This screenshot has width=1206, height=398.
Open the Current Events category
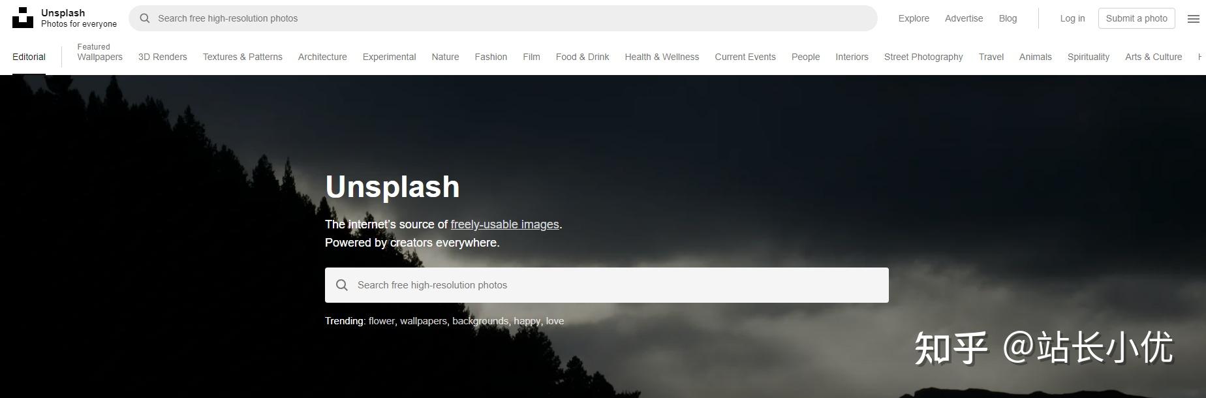coord(745,57)
